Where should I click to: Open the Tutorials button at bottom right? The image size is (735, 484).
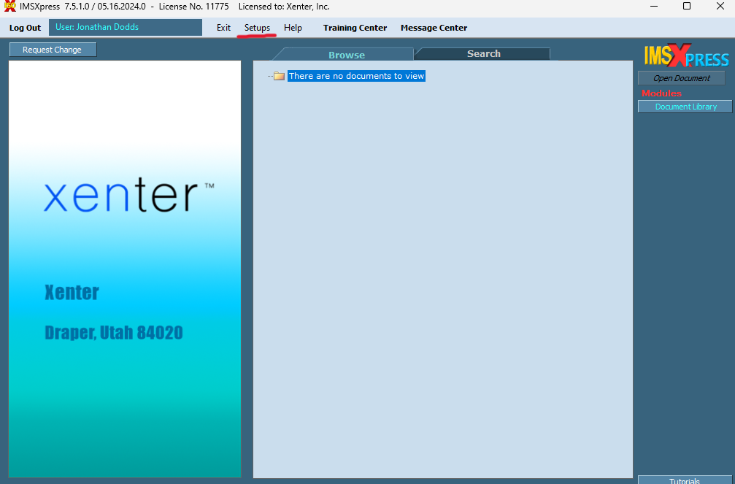click(x=685, y=480)
